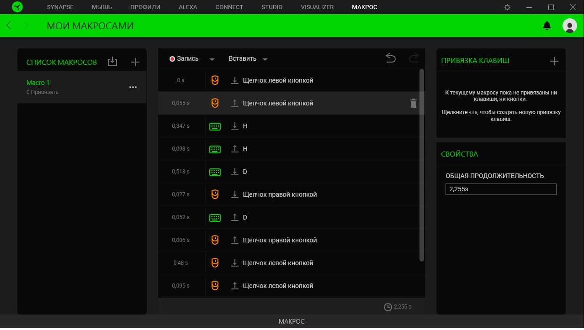Click the Razer logo icon

tap(17, 7)
